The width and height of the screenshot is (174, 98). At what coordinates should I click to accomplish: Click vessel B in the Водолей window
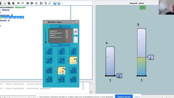[x=142, y=52]
